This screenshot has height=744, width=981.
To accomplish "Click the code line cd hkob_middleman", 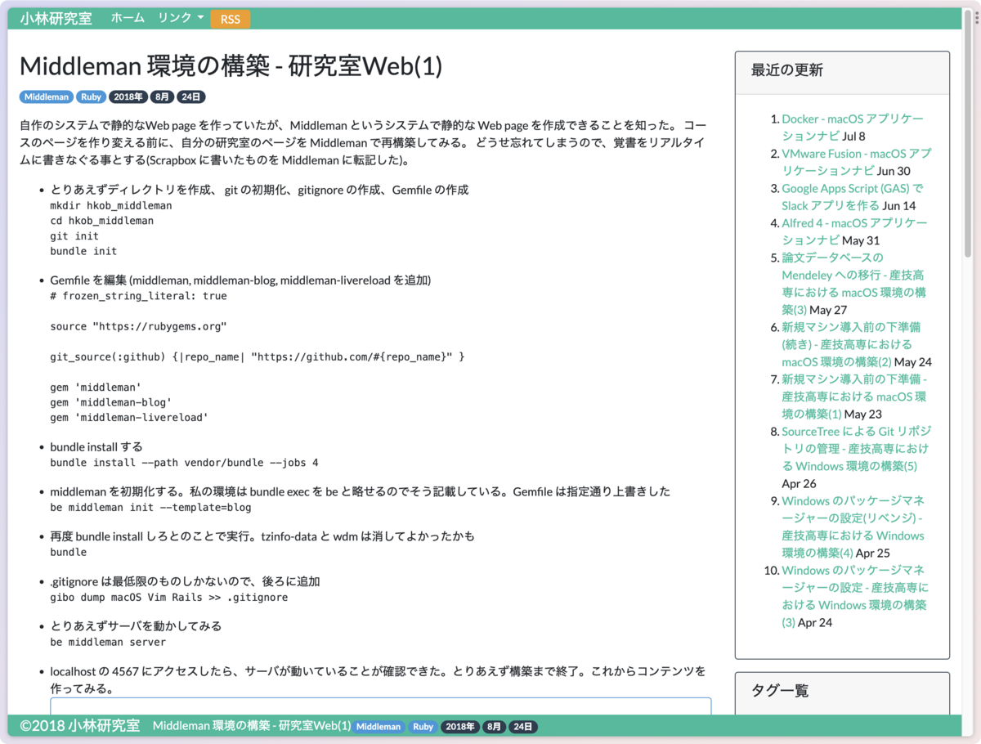I will tap(102, 221).
